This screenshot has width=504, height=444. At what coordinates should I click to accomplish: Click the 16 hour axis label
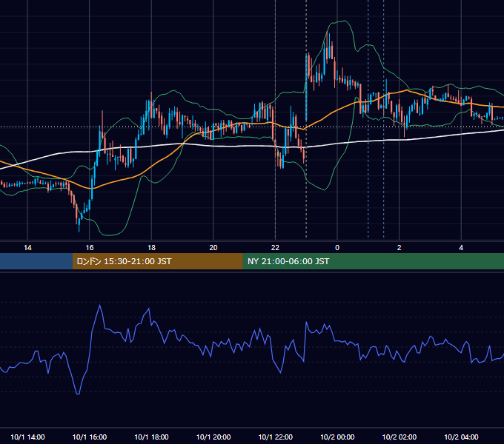pos(90,248)
